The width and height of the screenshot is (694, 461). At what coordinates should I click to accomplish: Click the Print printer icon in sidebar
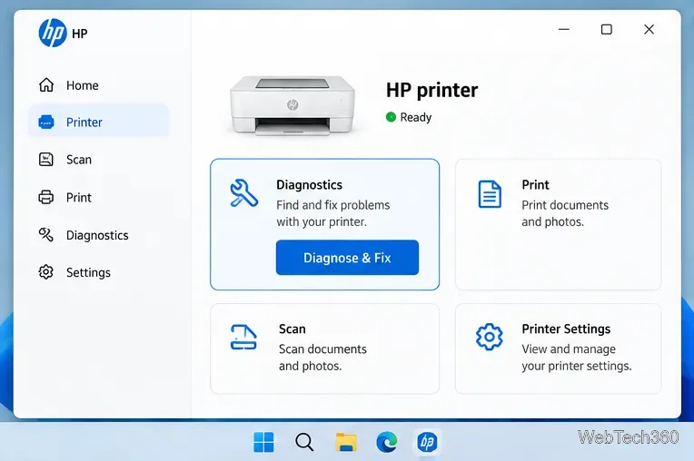(46, 197)
